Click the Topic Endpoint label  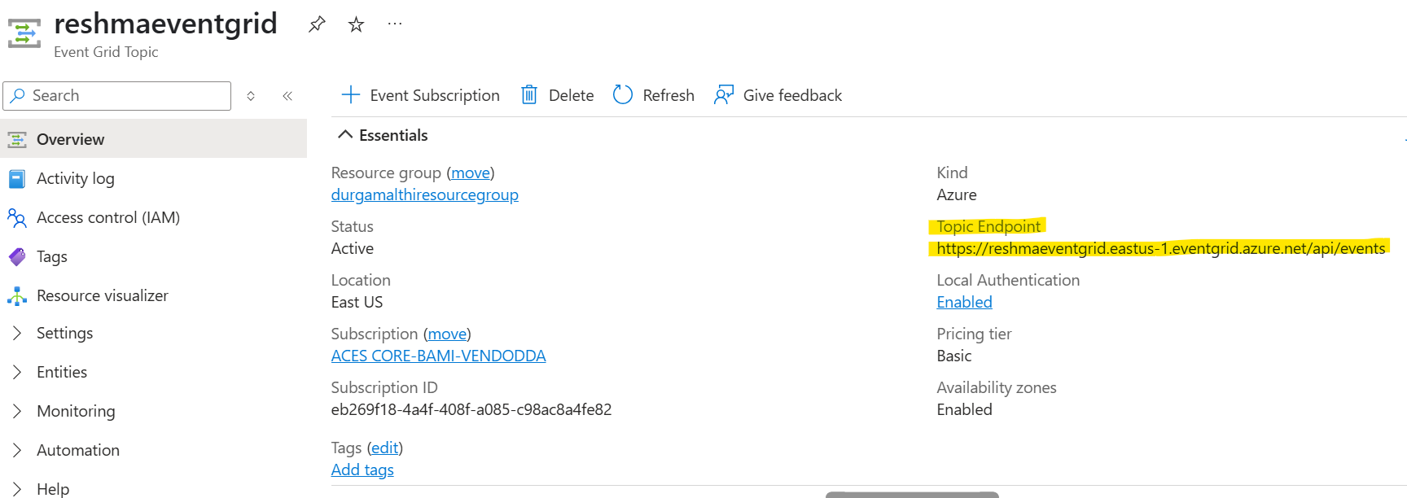point(988,226)
